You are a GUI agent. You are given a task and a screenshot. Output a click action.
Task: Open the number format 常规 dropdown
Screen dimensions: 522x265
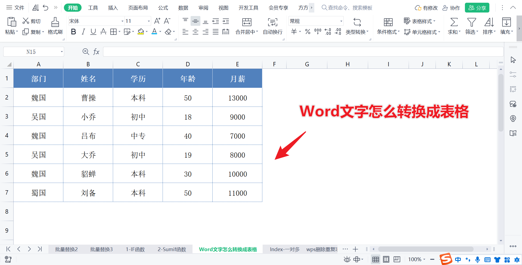pos(341,21)
